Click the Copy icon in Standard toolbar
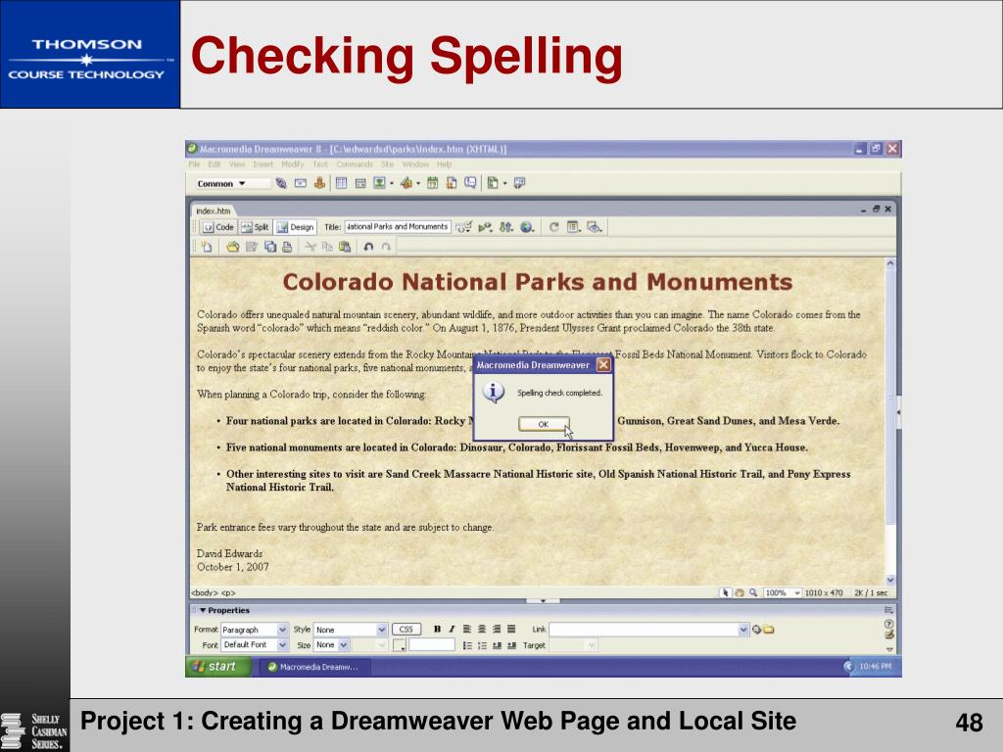This screenshot has height=752, width=1003. pos(327,247)
